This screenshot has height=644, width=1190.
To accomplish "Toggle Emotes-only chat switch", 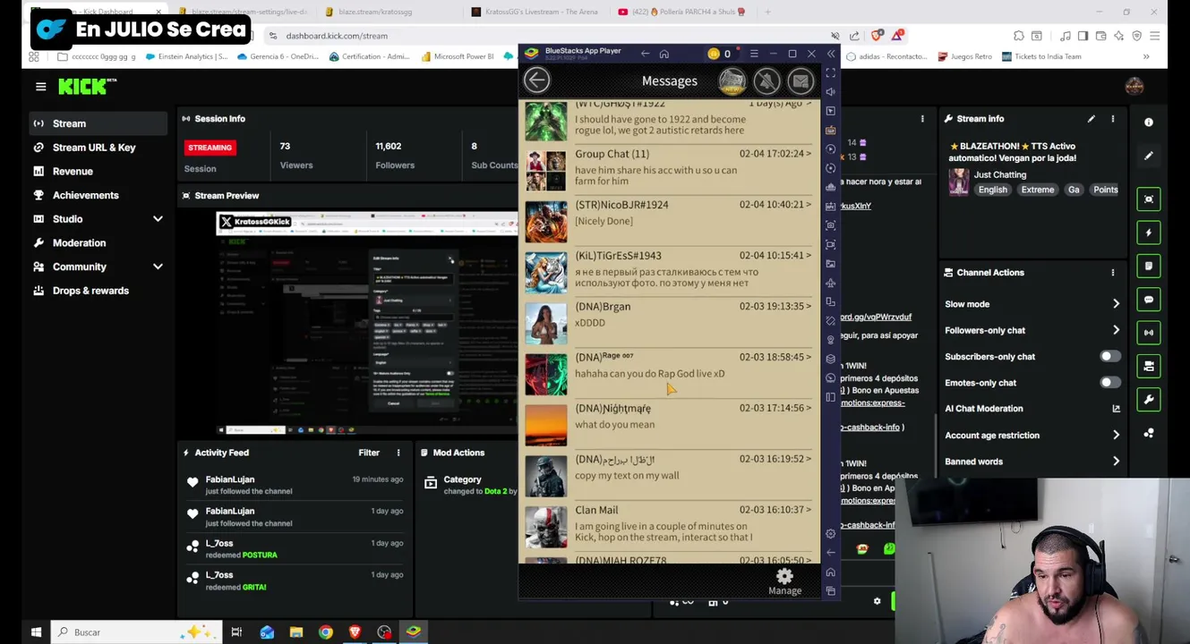I will click(x=1109, y=383).
